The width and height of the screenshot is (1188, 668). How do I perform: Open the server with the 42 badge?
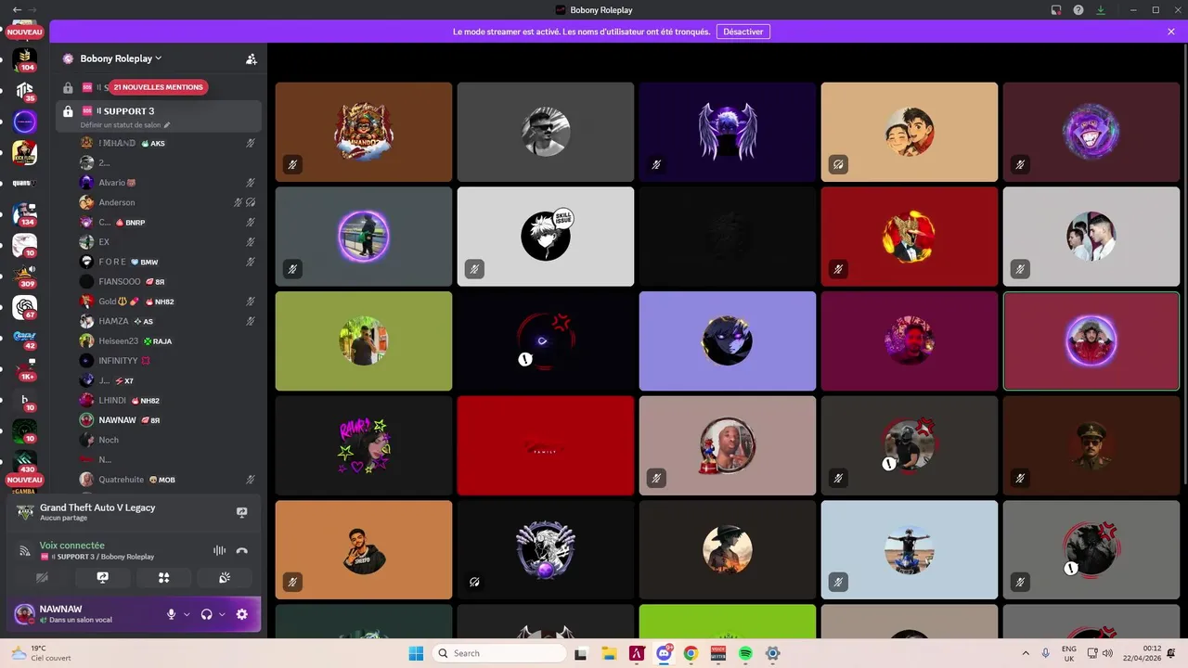(x=25, y=338)
